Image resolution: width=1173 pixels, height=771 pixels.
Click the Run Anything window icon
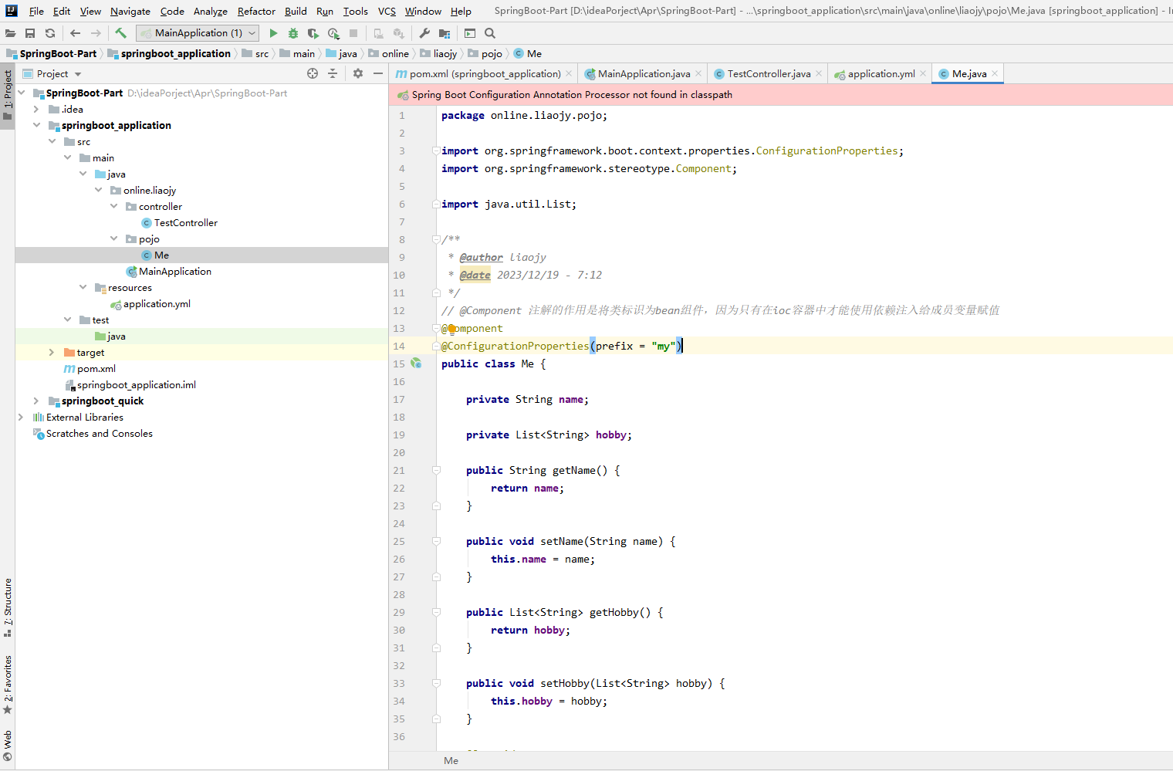click(470, 33)
